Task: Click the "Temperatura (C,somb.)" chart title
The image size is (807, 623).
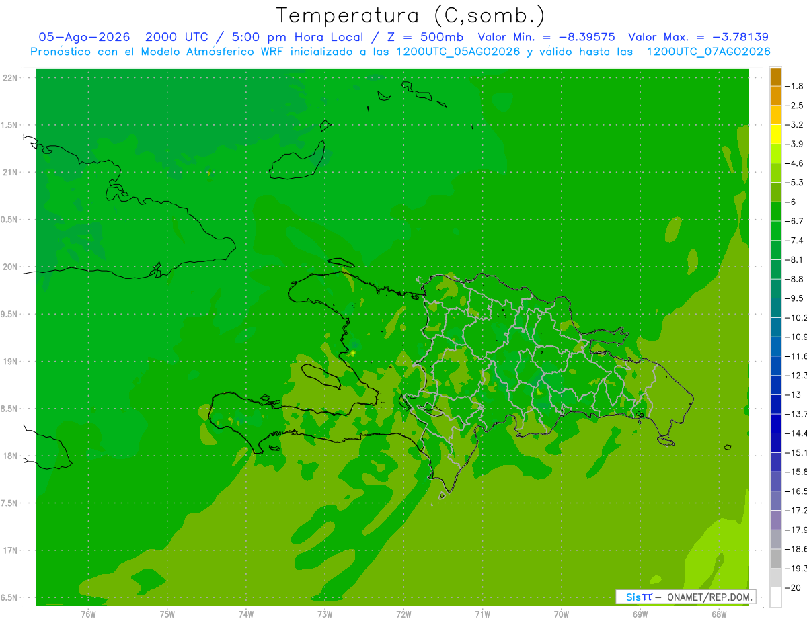Action: (x=411, y=15)
